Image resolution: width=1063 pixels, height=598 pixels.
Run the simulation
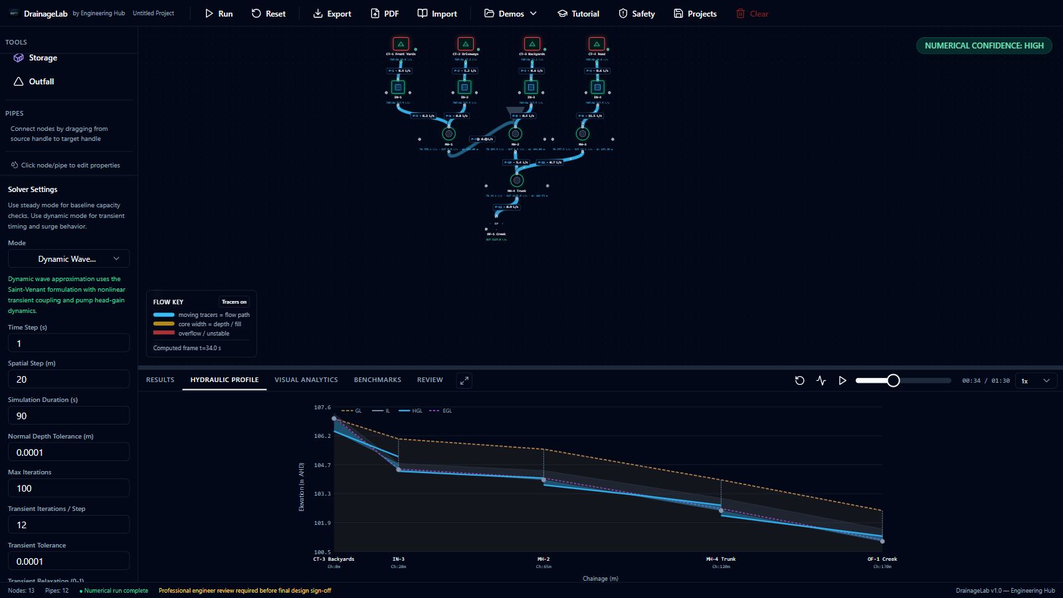(x=219, y=13)
